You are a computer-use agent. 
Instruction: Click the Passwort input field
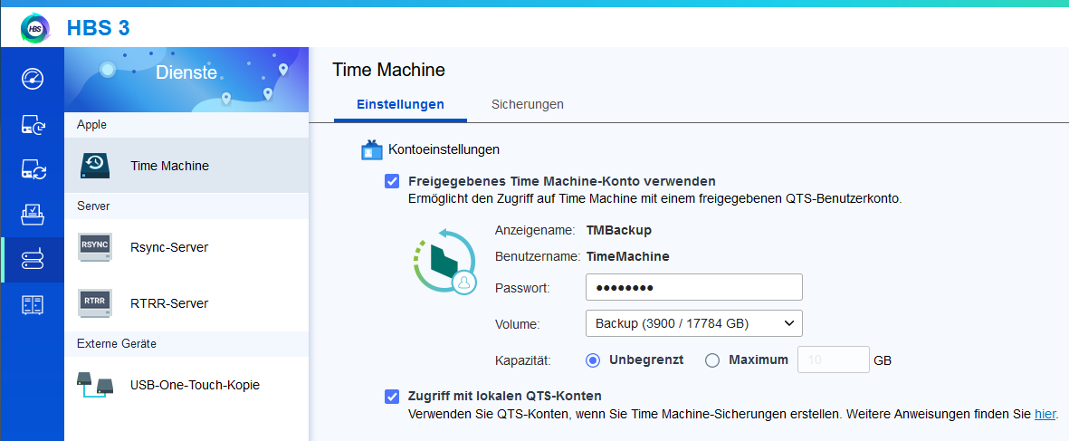[694, 288]
